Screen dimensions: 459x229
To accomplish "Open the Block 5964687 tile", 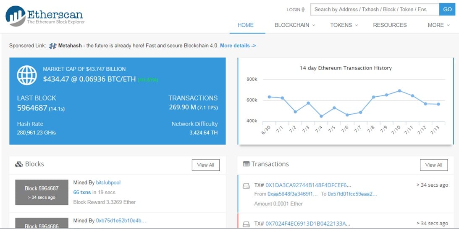I will click(42, 192).
